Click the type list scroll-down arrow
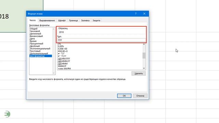Image resolution: width=219 pixels, height=123 pixels. pos(144,68)
